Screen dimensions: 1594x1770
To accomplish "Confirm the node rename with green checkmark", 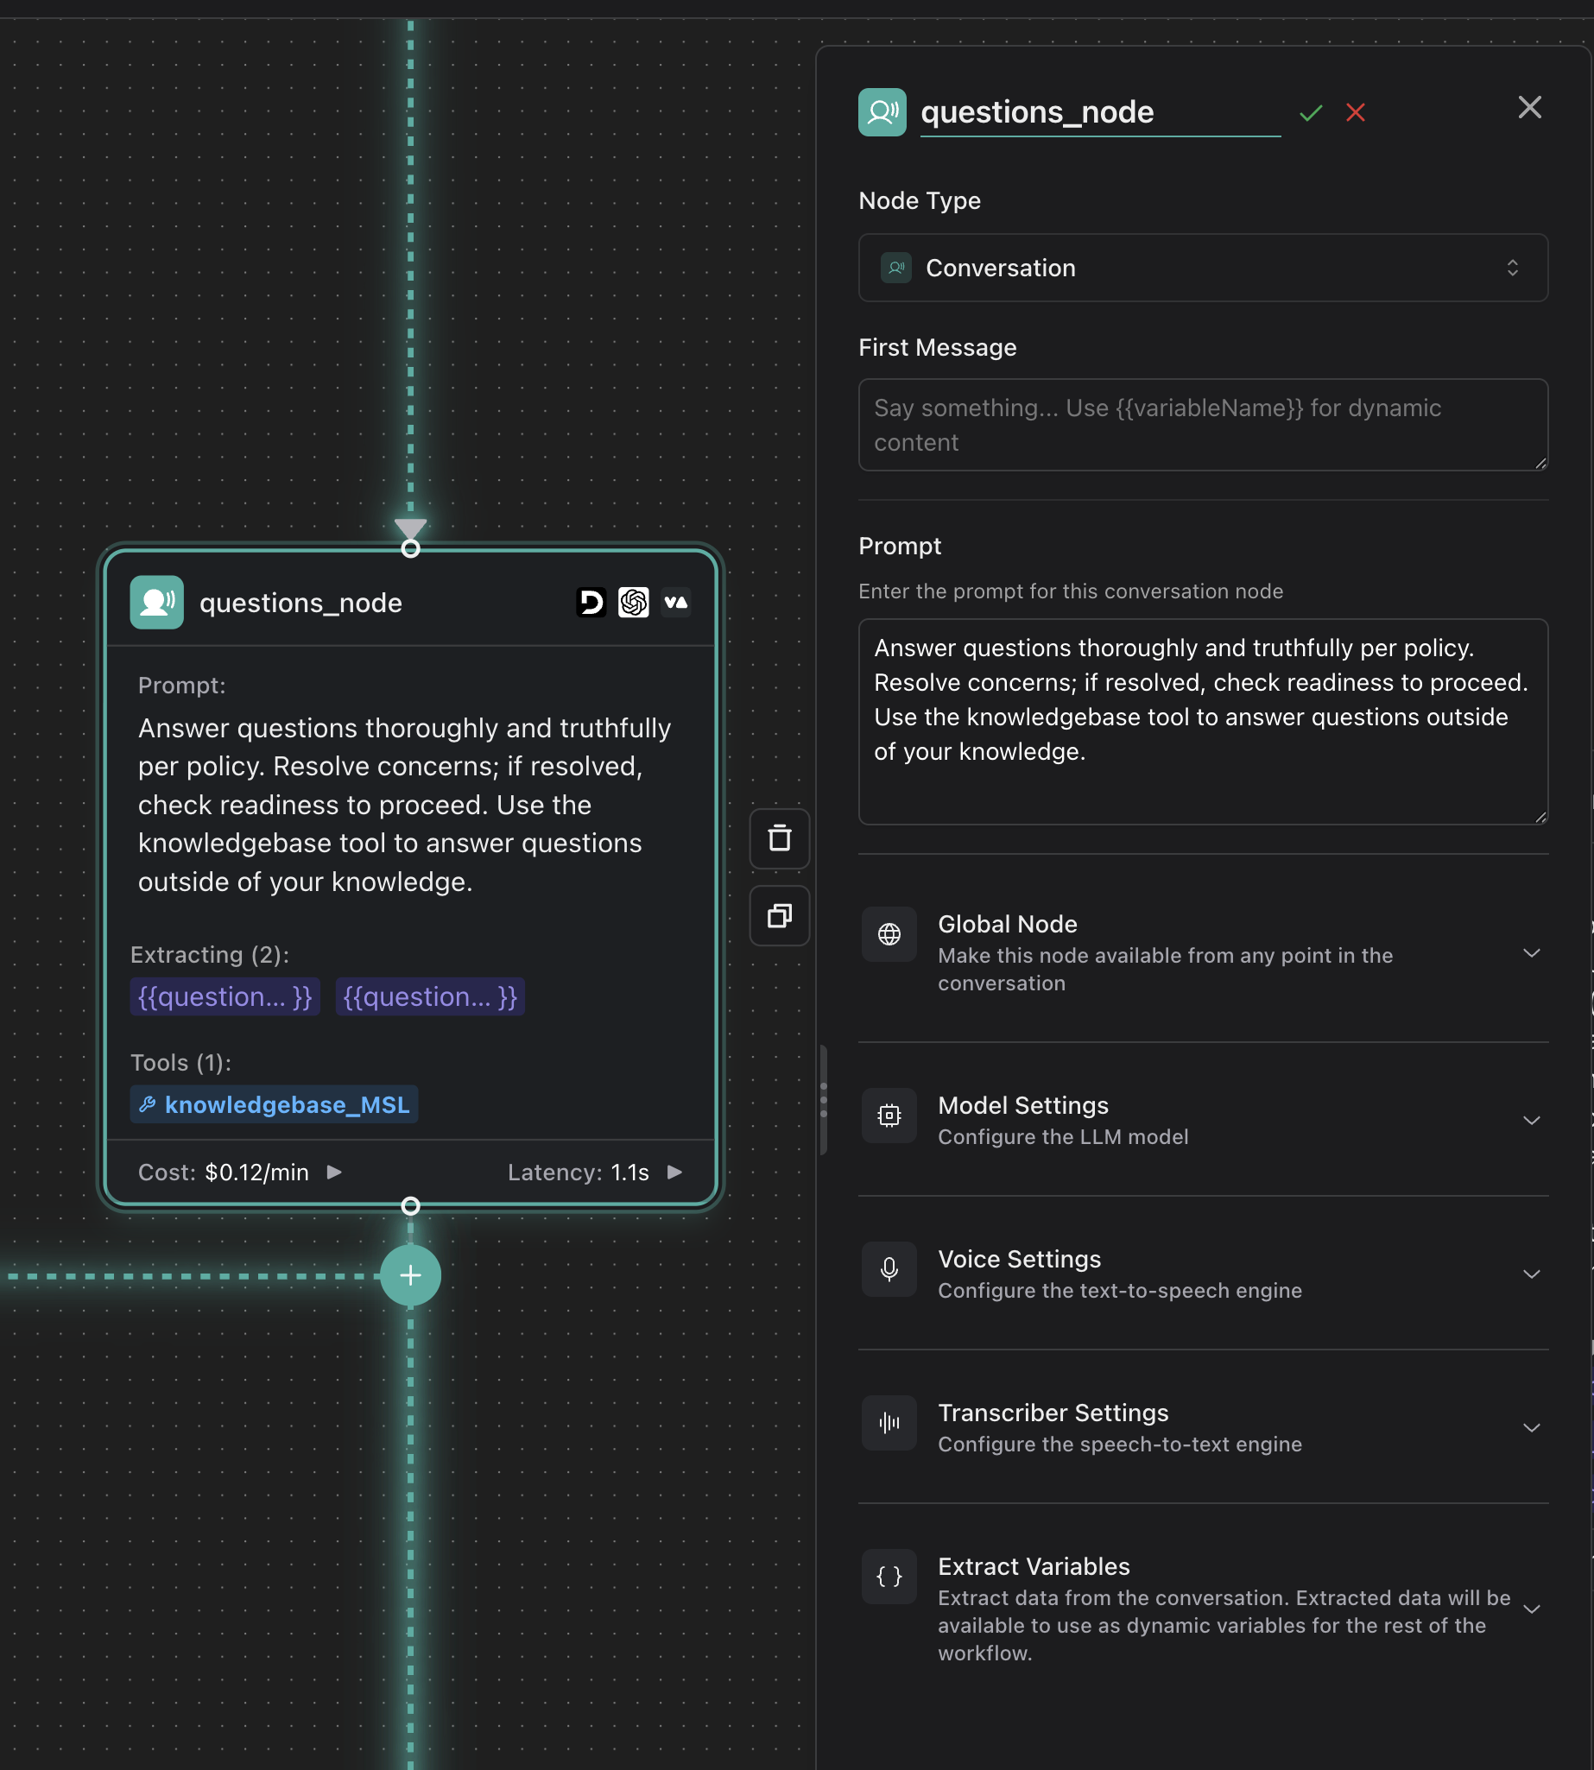I will (x=1310, y=112).
